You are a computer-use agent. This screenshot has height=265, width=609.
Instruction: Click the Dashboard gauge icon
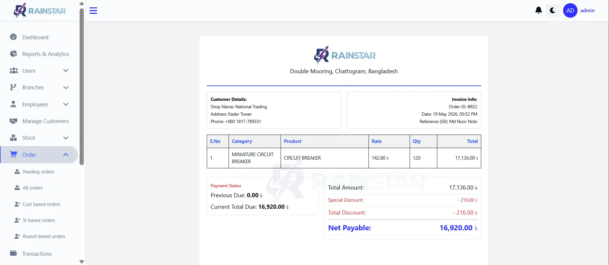13,37
